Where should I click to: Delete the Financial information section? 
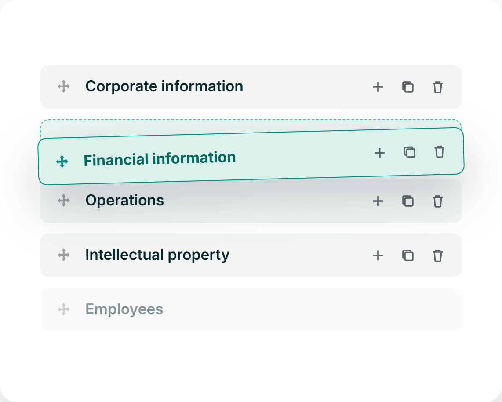click(439, 151)
